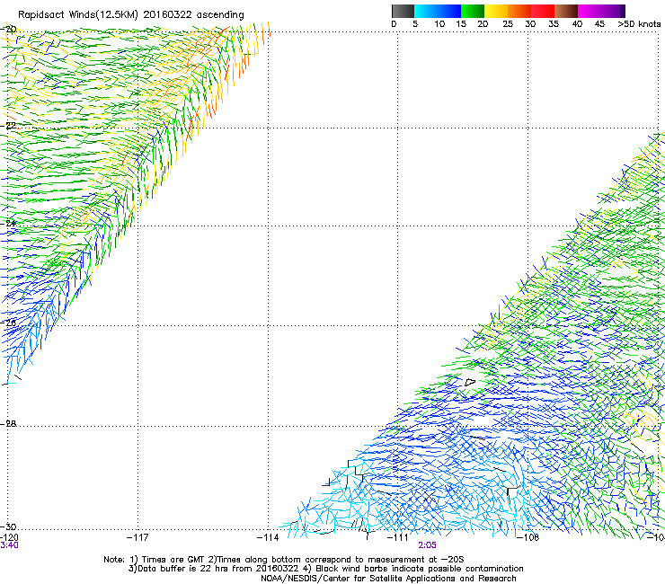
Task: Click the black X marker in swath
Action: [430, 496]
